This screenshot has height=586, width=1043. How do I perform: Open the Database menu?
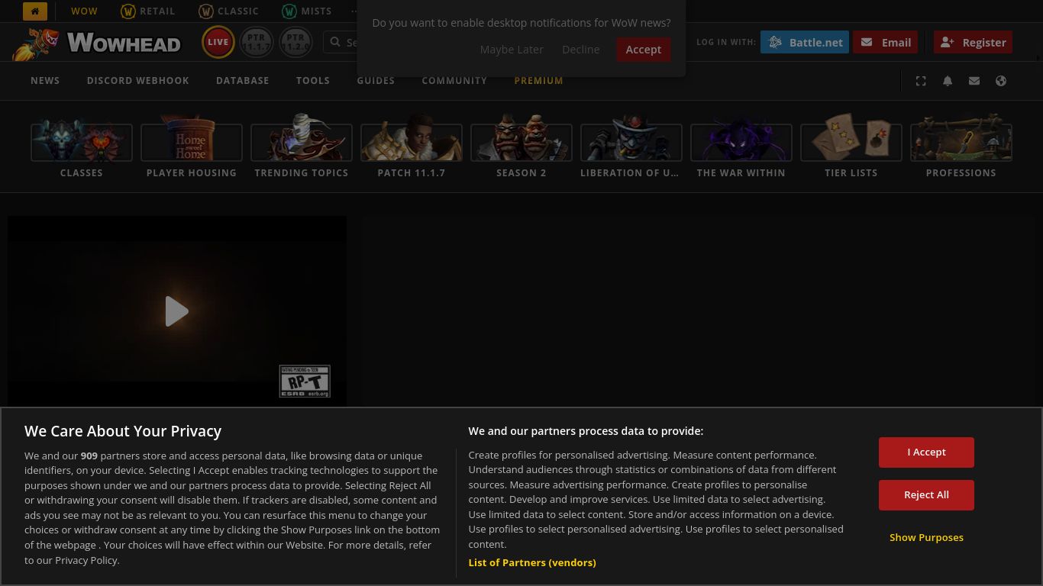[x=243, y=81]
